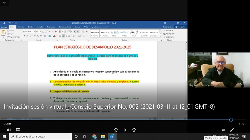This screenshot has width=250, height=140.
Task: Increase font size with the A-up icon
Action: 43,32
